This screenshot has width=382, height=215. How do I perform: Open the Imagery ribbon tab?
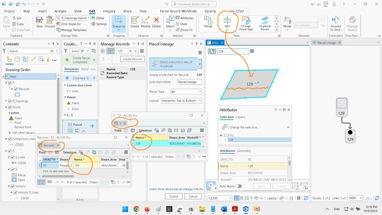pyautogui.click(x=109, y=11)
